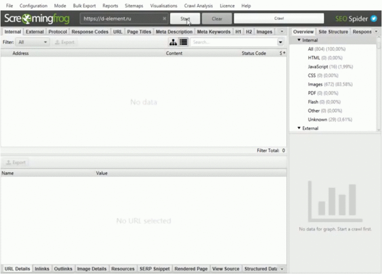Collapse the External tree section
Viewport: 382px width, 274px height.
pyautogui.click(x=299, y=128)
